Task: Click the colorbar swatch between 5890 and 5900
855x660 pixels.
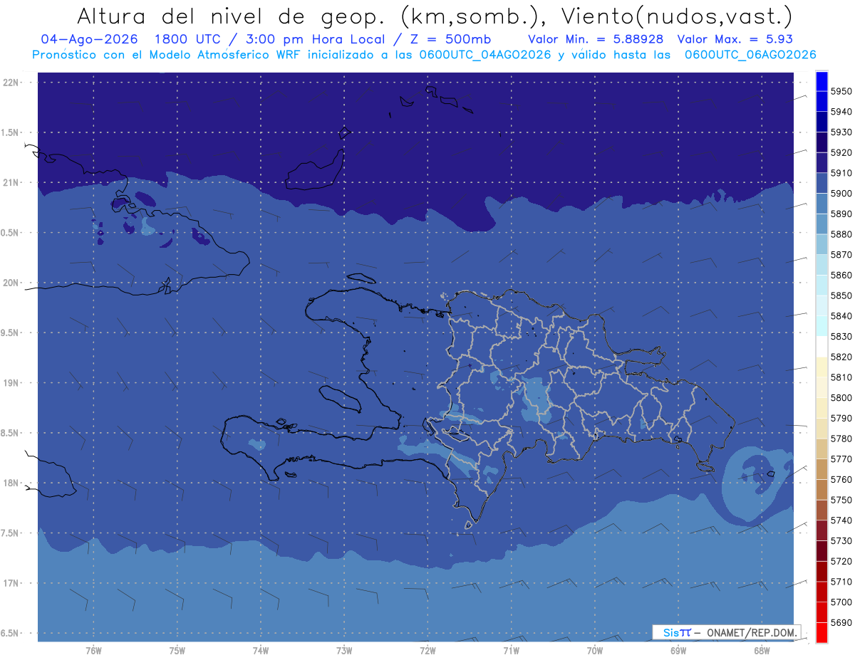Action: [x=822, y=204]
